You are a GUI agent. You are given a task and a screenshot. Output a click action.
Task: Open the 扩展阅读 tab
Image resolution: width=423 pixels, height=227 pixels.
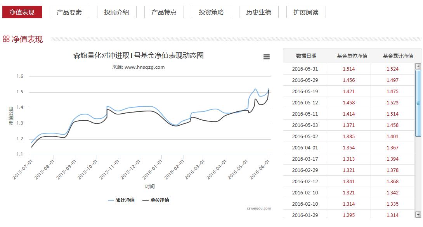[x=306, y=12]
